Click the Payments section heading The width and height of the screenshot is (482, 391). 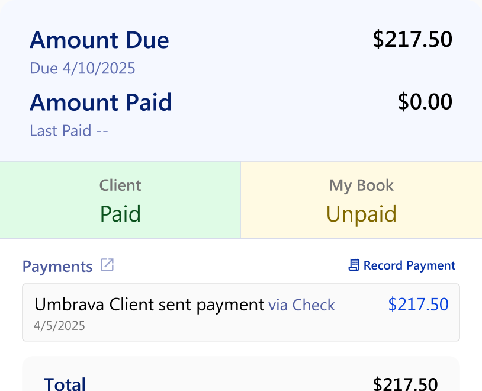tap(57, 267)
